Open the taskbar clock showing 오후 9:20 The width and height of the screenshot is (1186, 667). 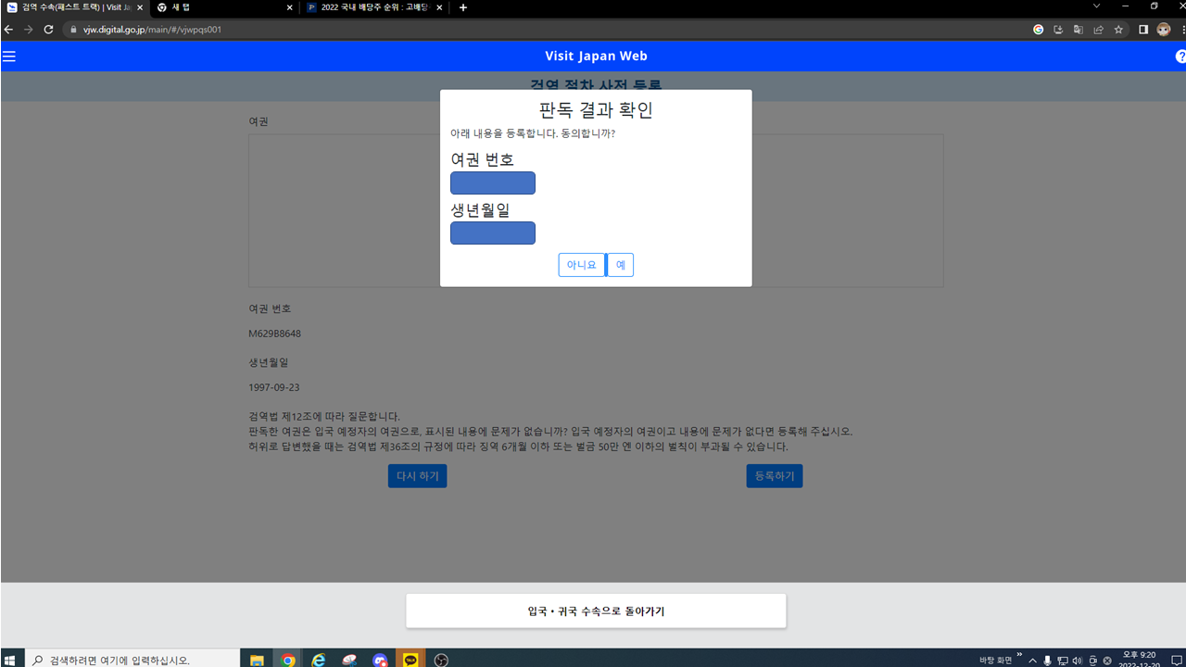coord(1138,659)
